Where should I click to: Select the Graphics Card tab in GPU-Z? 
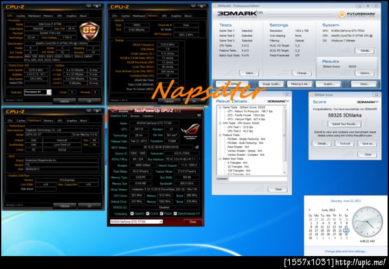coord(119,116)
